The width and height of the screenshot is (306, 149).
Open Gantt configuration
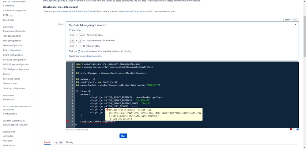tap(13, 45)
